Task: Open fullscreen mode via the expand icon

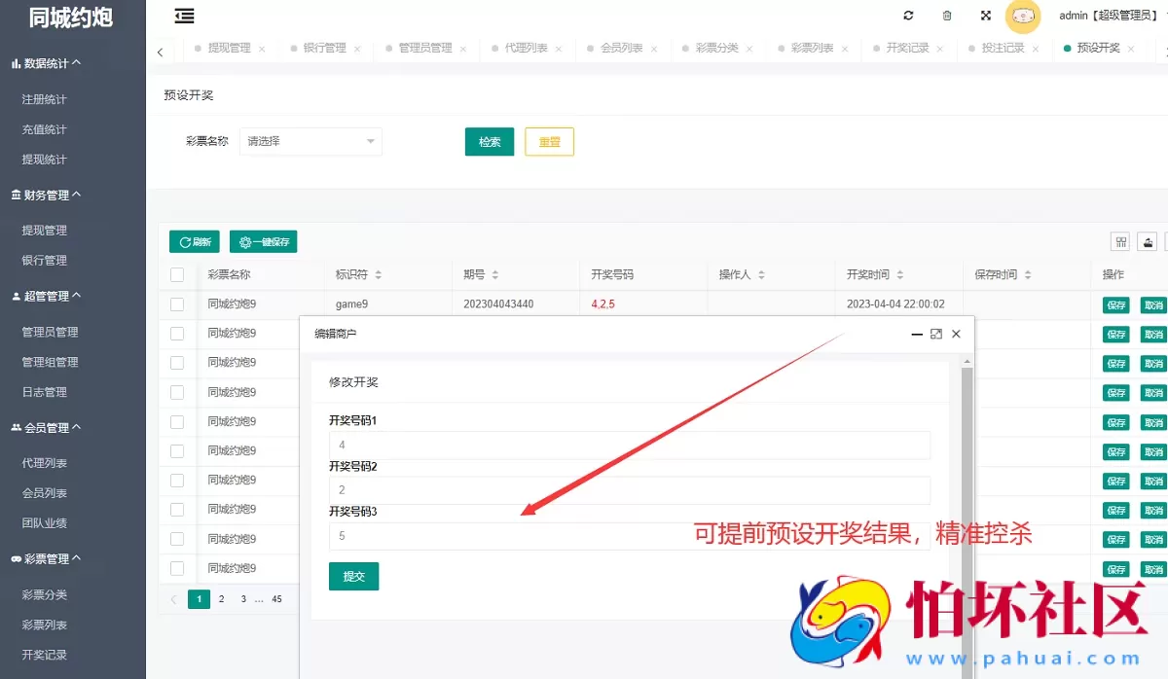Action: [985, 16]
